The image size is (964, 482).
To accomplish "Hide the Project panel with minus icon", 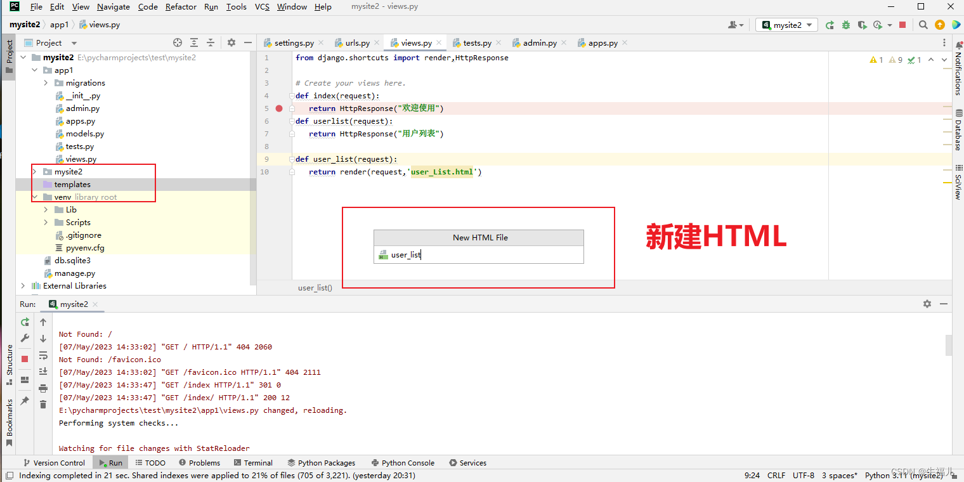I will coord(248,42).
